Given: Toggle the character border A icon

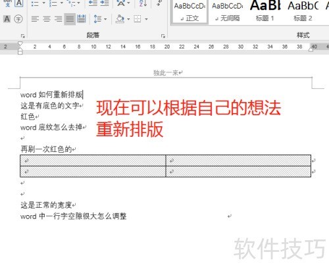Looking at the screenshot, I should pos(19,3).
